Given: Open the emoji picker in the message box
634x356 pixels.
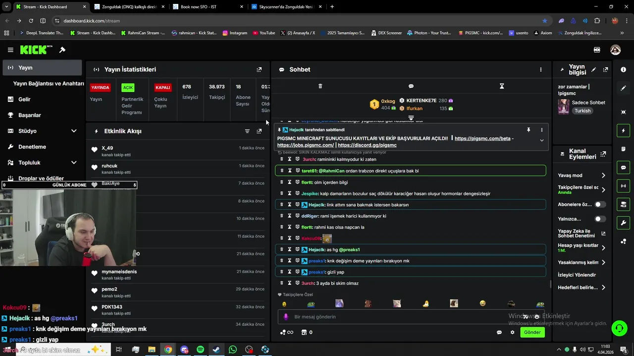Looking at the screenshot, I should [x=536, y=317].
